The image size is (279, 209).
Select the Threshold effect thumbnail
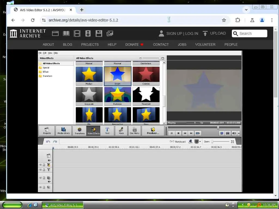[x=146, y=96]
